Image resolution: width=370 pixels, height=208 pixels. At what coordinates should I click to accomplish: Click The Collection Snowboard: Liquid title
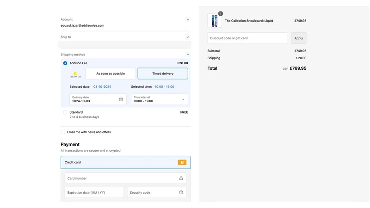[x=249, y=21]
